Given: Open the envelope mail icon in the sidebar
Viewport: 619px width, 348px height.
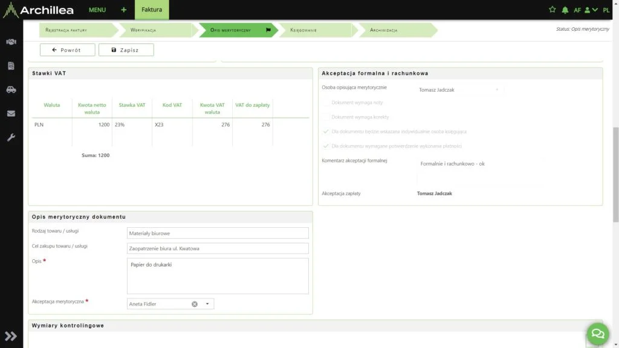Looking at the screenshot, I should [x=11, y=114].
